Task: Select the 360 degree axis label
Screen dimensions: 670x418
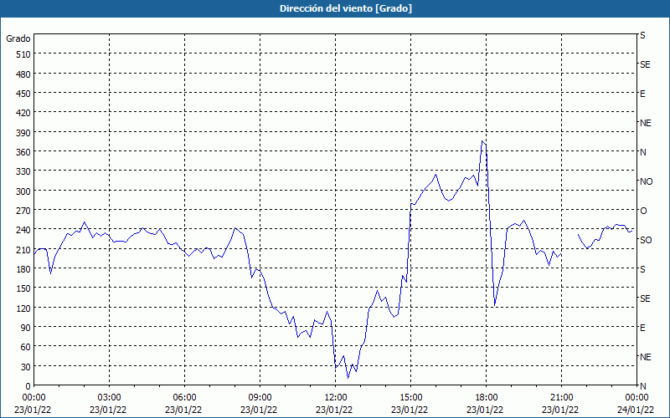Action: (x=23, y=152)
